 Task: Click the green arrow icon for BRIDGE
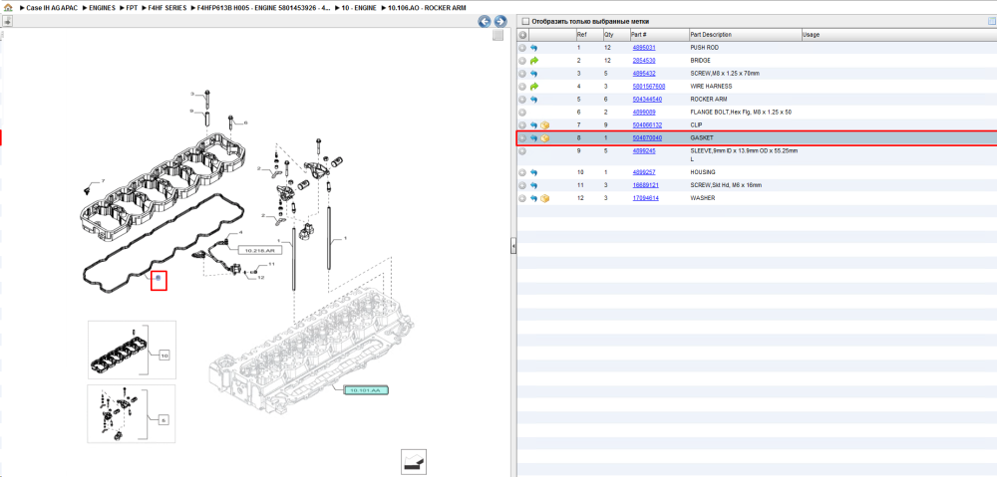pyautogui.click(x=534, y=61)
